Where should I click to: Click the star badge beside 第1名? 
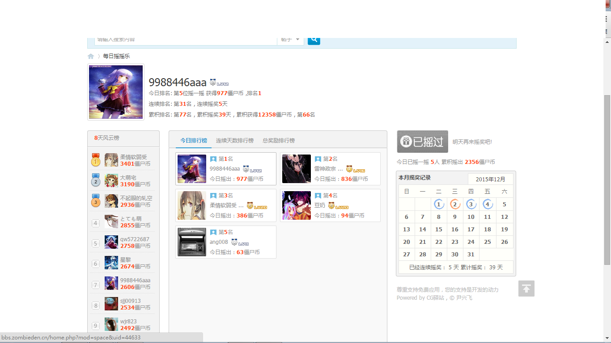click(213, 159)
